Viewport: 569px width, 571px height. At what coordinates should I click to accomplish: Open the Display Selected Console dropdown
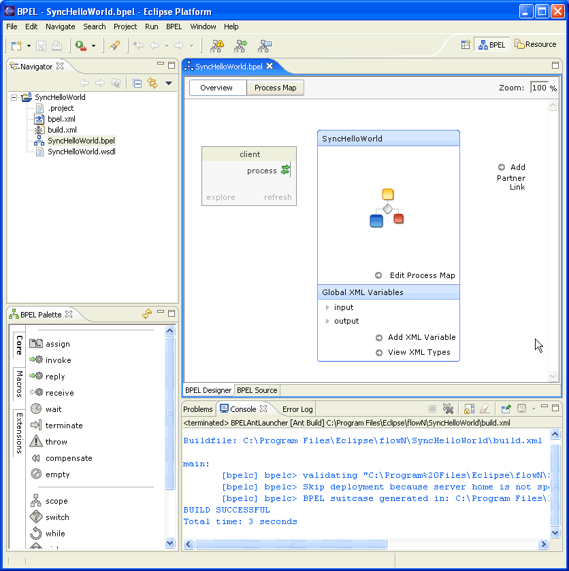click(x=534, y=409)
